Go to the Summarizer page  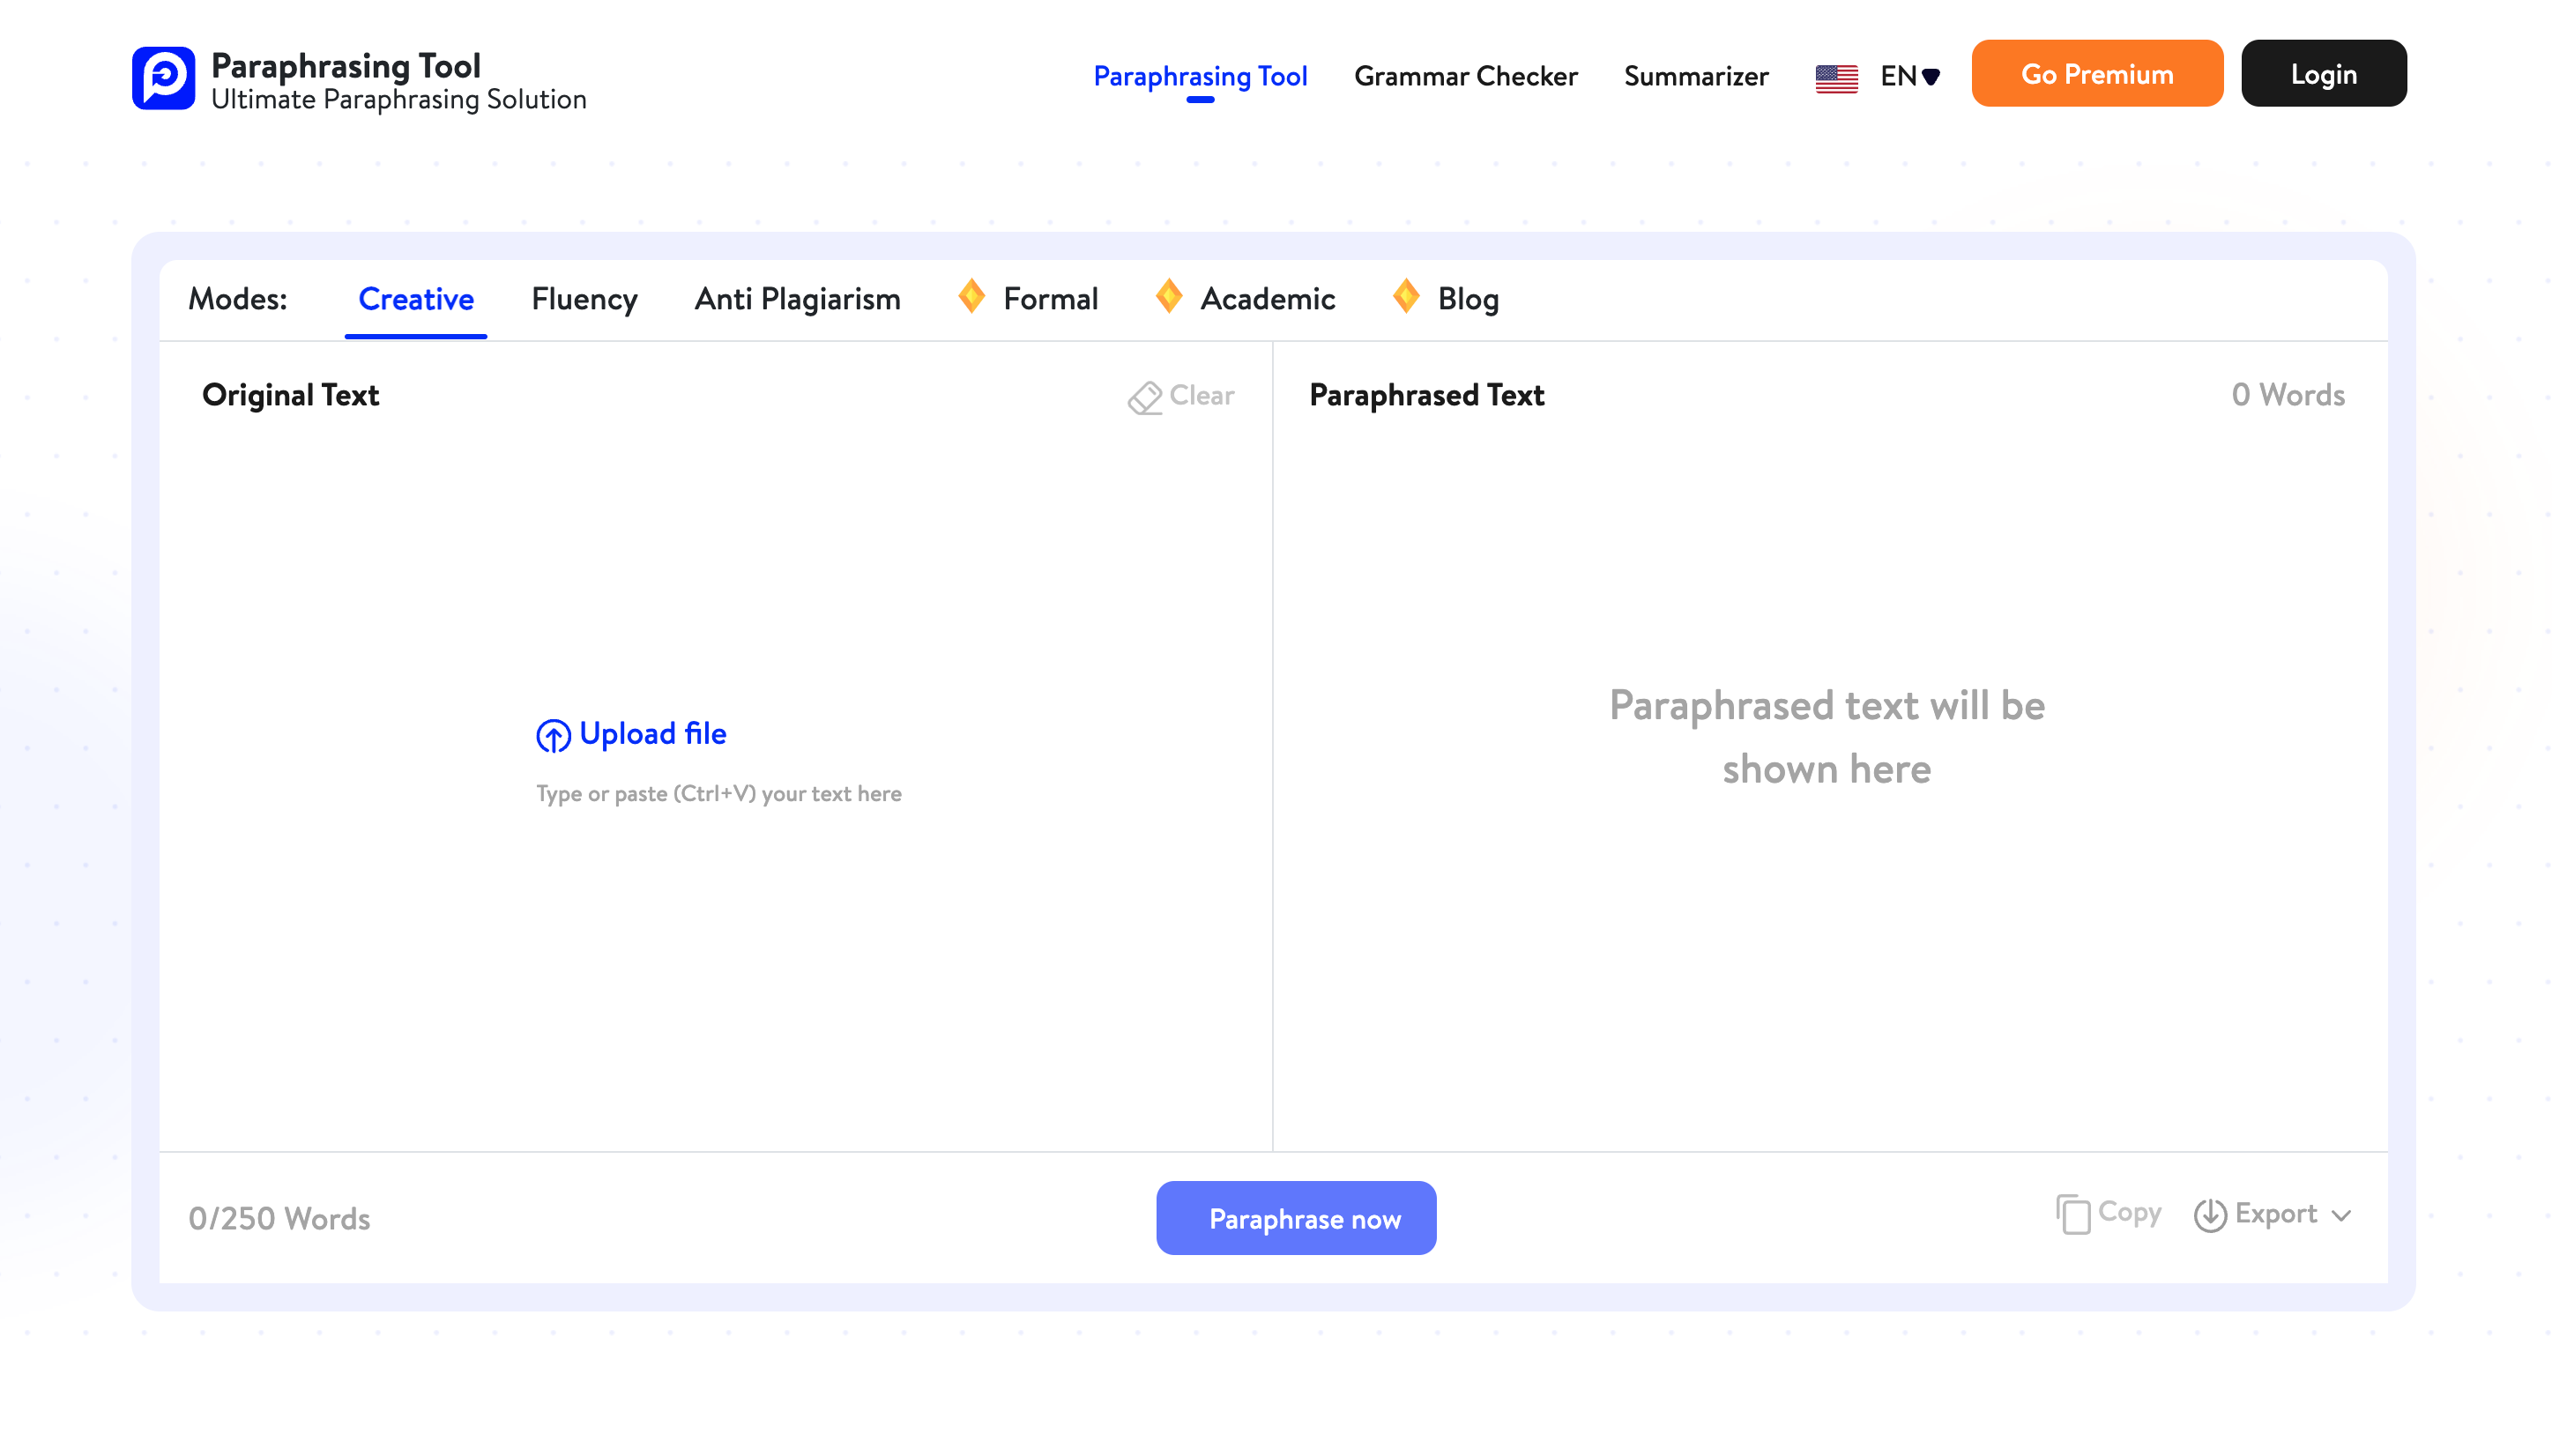1696,76
